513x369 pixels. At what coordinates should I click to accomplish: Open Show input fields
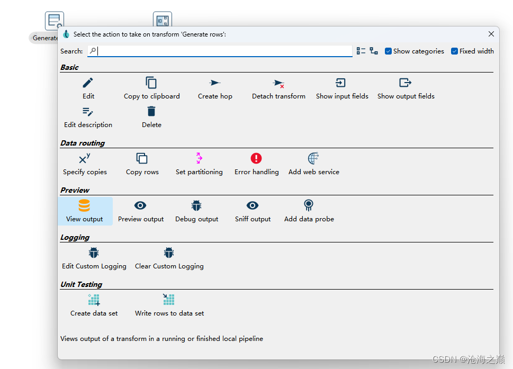click(x=342, y=88)
